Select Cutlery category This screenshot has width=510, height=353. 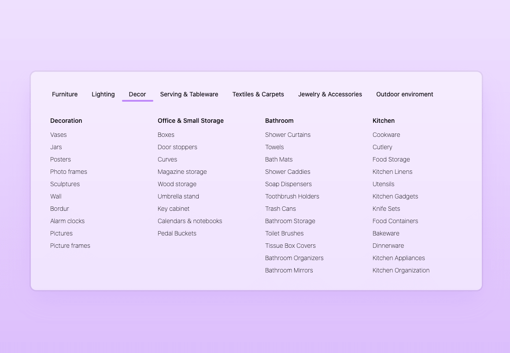click(382, 147)
